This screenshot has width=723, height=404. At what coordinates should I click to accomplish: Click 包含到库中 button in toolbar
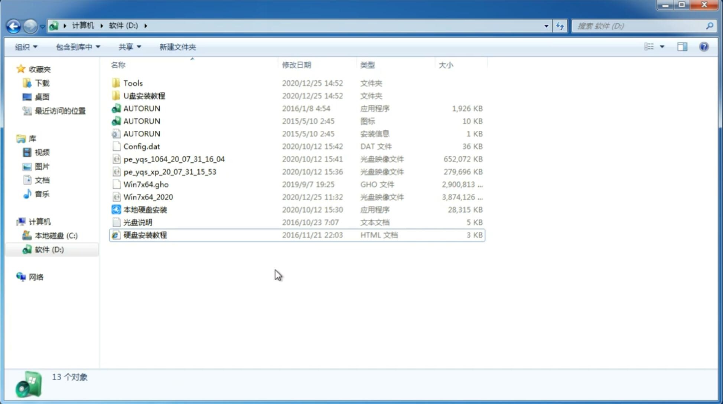(x=77, y=47)
